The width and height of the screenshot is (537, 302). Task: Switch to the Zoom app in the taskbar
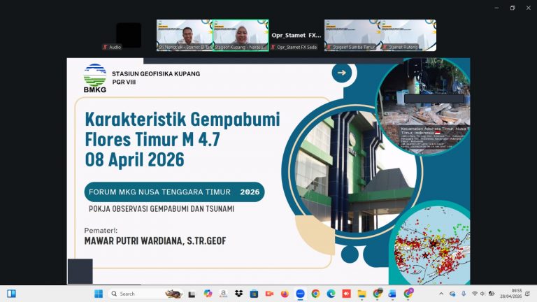[x=301, y=294]
